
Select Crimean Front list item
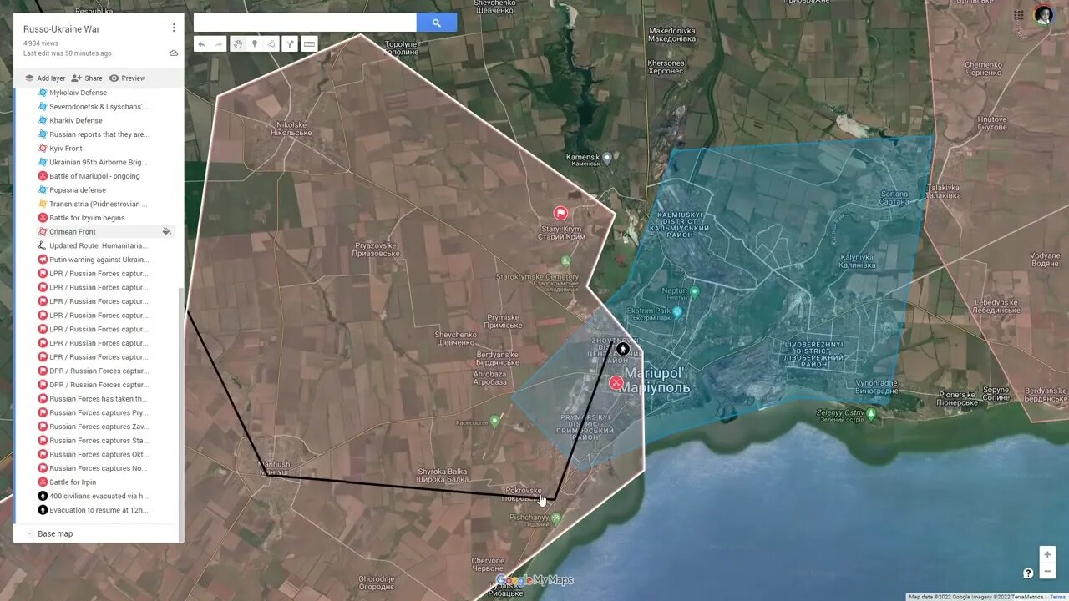tap(72, 232)
